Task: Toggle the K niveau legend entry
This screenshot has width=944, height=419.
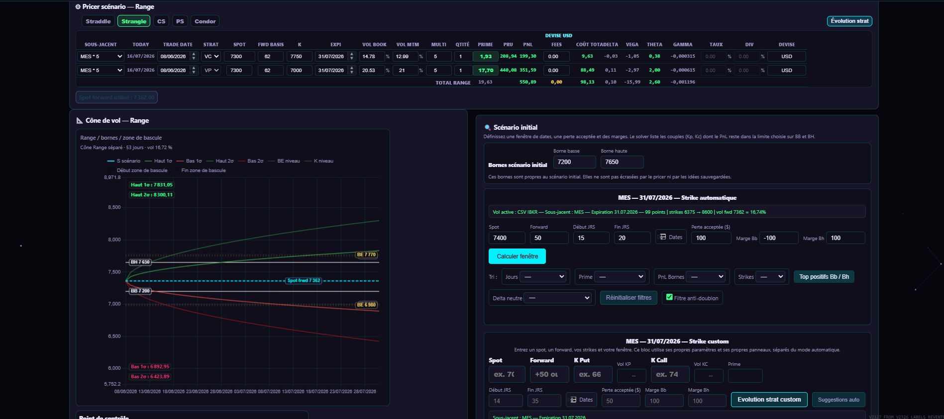Action: click(319, 161)
